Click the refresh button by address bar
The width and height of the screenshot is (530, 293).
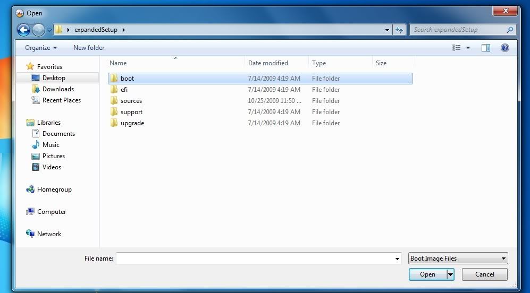(x=399, y=30)
